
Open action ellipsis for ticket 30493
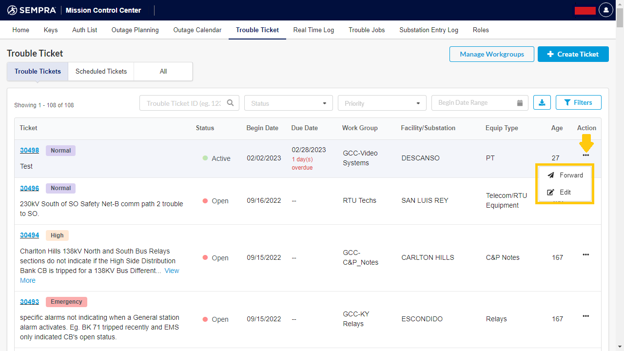[585, 316]
